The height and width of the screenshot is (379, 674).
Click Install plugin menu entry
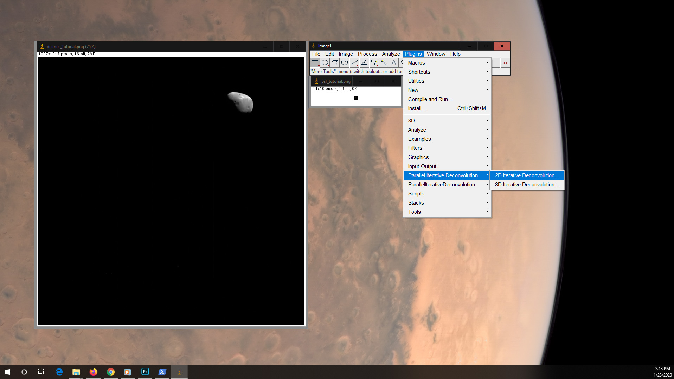click(x=417, y=108)
